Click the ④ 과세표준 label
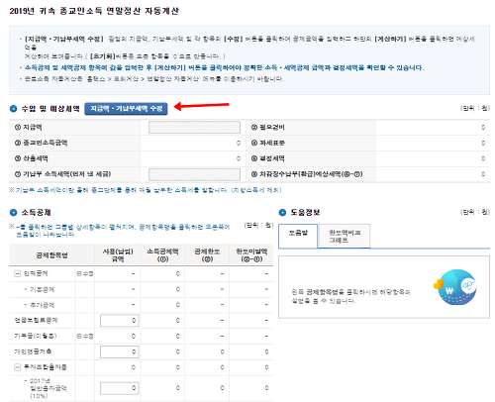The height and width of the screenshot is (402, 495). coord(268,143)
